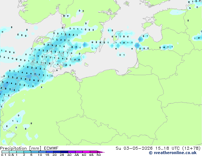Choose the 25–30 mm navy legend swatch
Screen dimensions: 202x156
(x=64, y=152)
